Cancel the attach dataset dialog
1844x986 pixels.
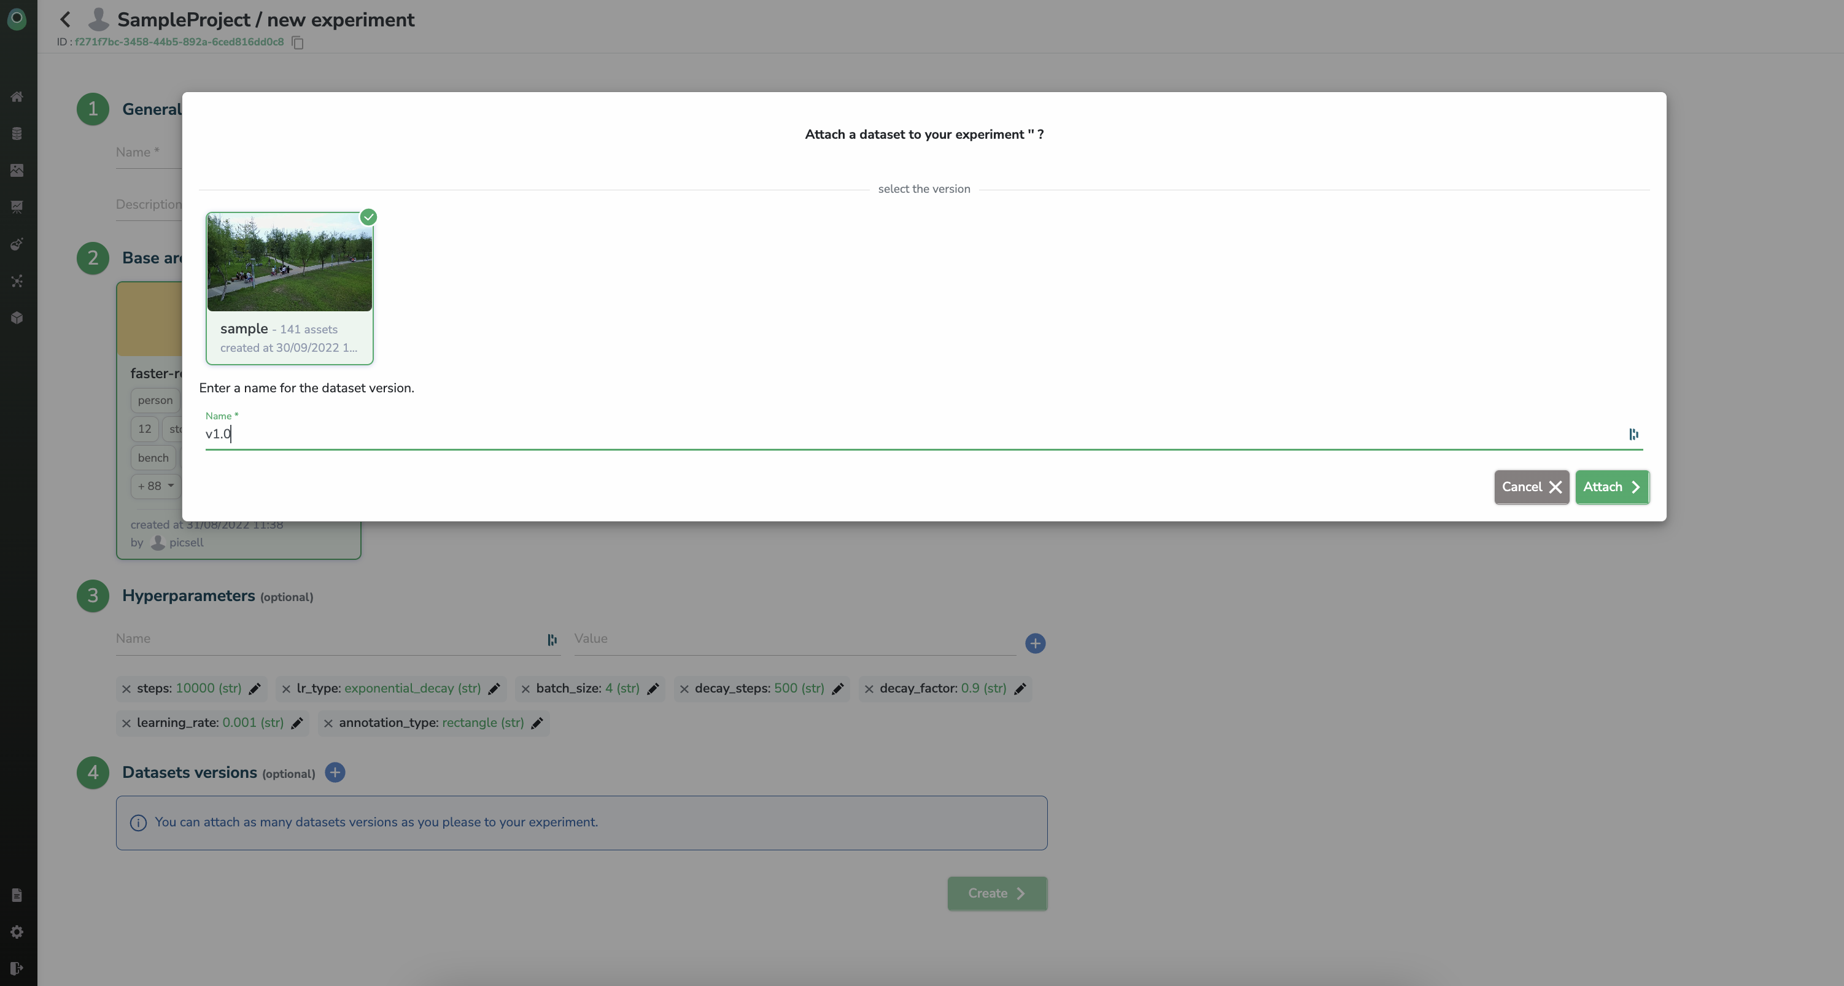click(1530, 487)
